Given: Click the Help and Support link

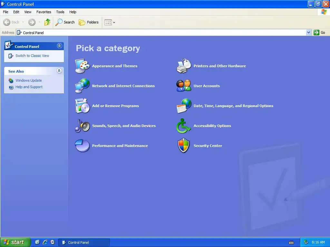Looking at the screenshot, I should pos(29,87).
